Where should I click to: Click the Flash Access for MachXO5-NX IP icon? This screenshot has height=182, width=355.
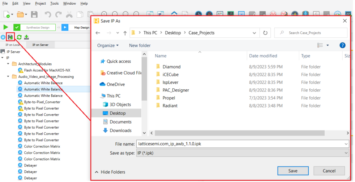pyautogui.click(x=21, y=70)
